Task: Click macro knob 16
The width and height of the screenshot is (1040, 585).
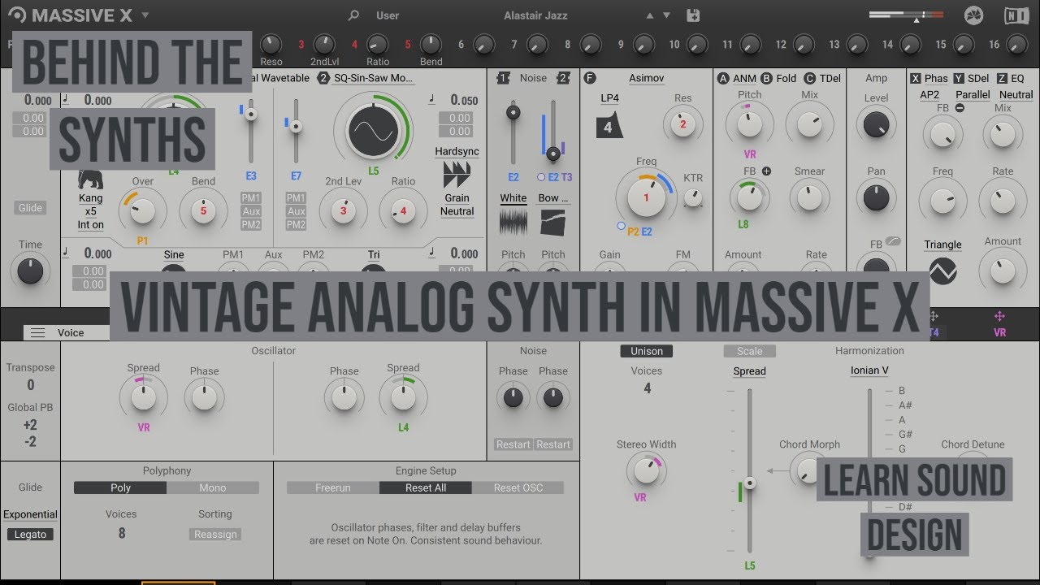Action: (x=1017, y=44)
